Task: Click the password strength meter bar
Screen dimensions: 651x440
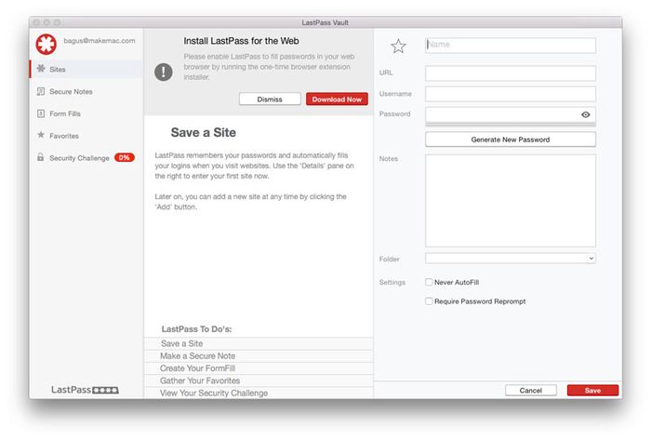Action: [x=511, y=125]
